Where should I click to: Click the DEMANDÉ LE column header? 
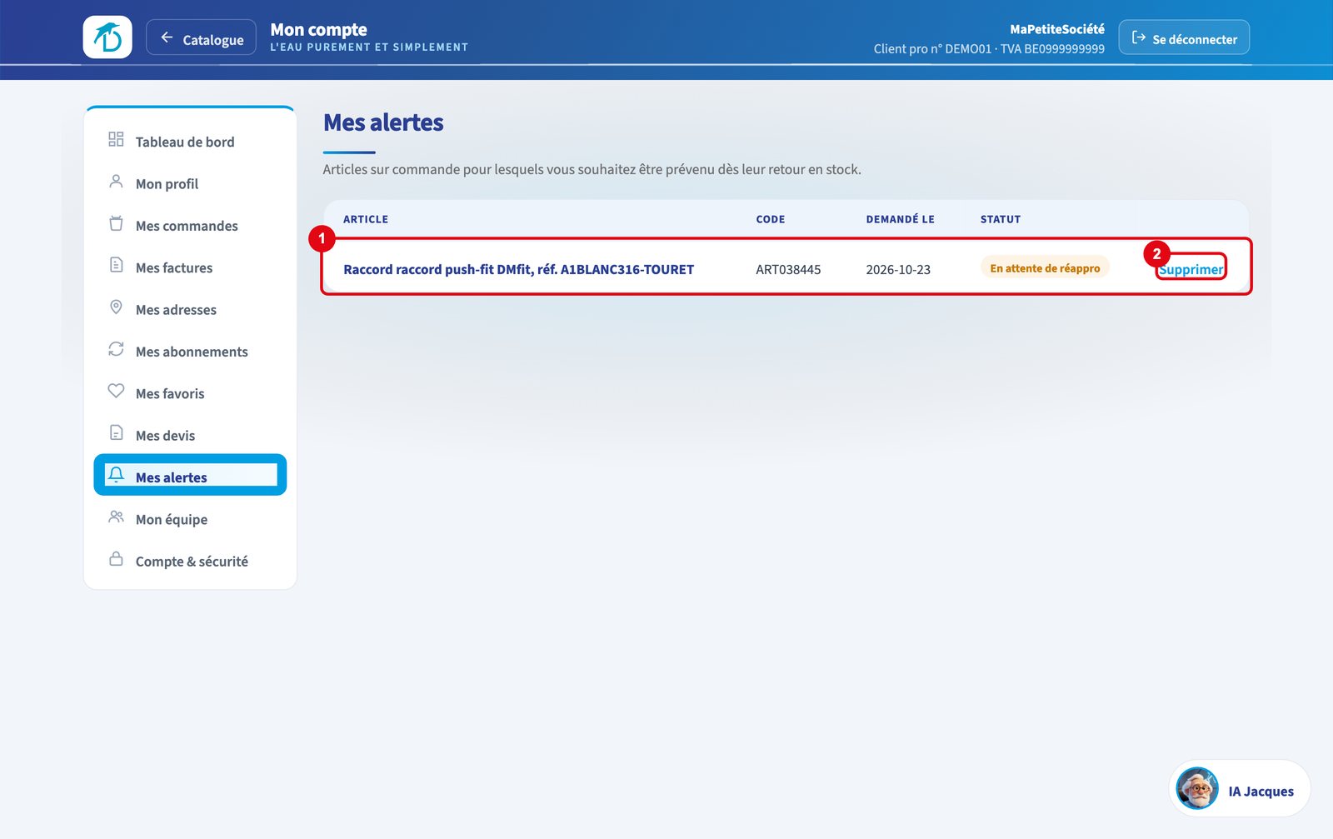900,219
